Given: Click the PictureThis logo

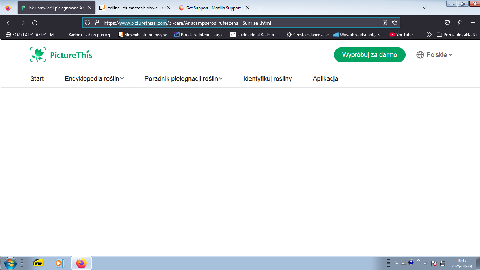Looking at the screenshot, I should pos(61,55).
